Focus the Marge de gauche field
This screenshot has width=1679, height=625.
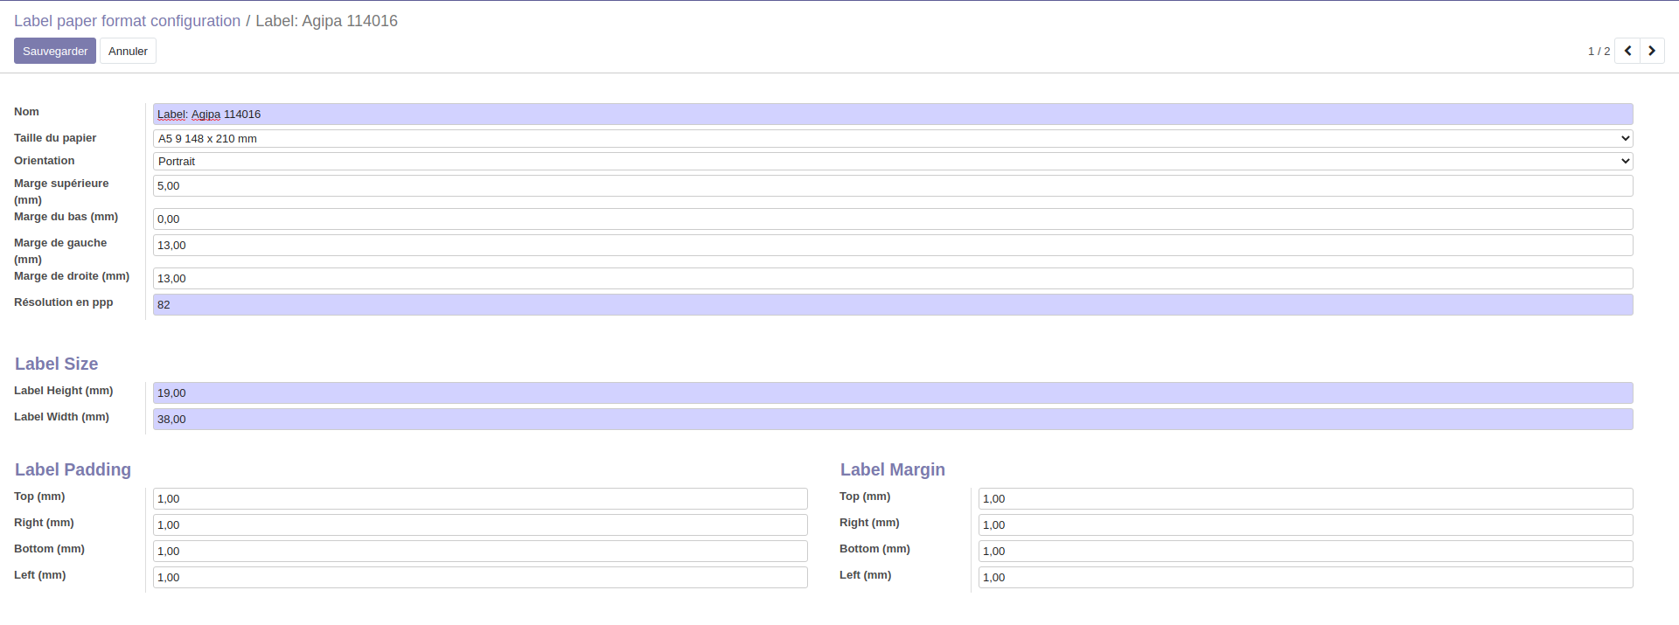pyautogui.click(x=892, y=245)
